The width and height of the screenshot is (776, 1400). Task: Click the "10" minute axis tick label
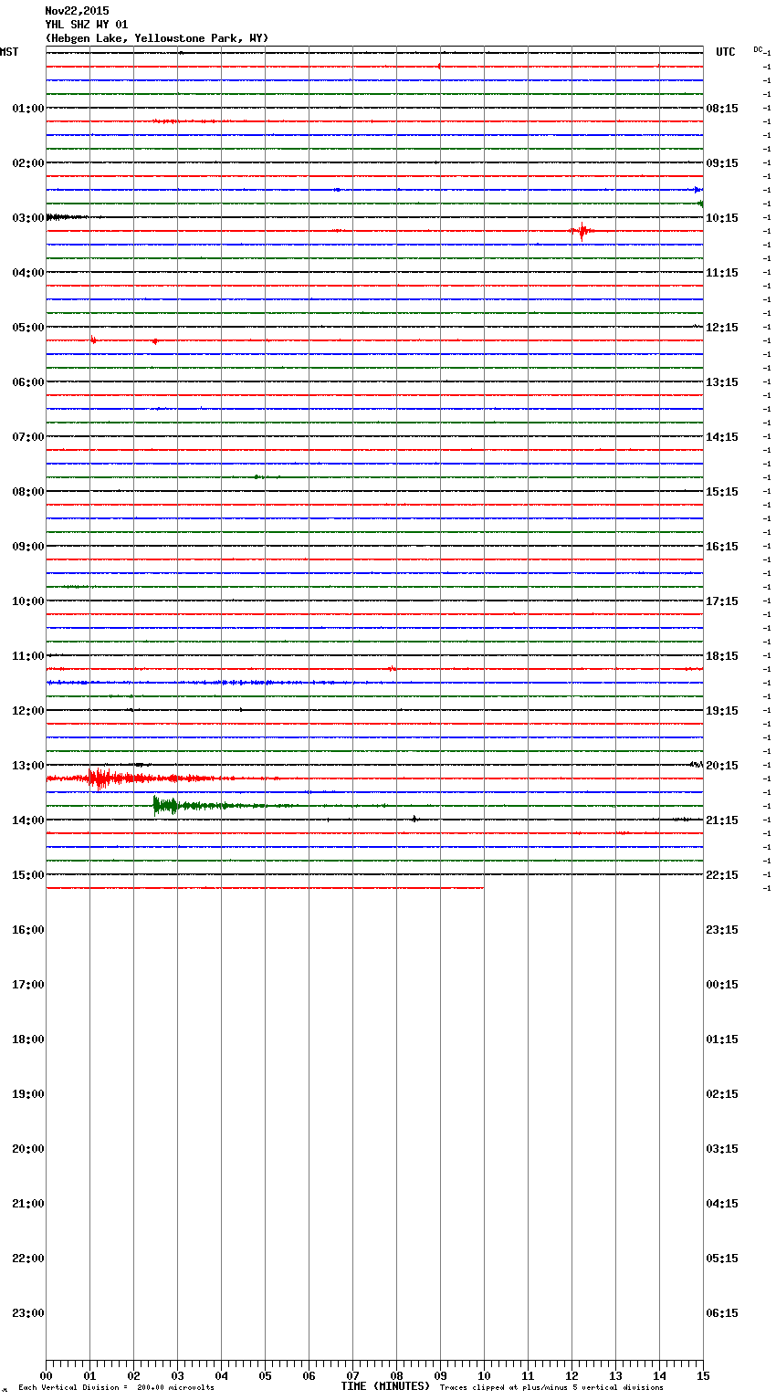point(484,1375)
